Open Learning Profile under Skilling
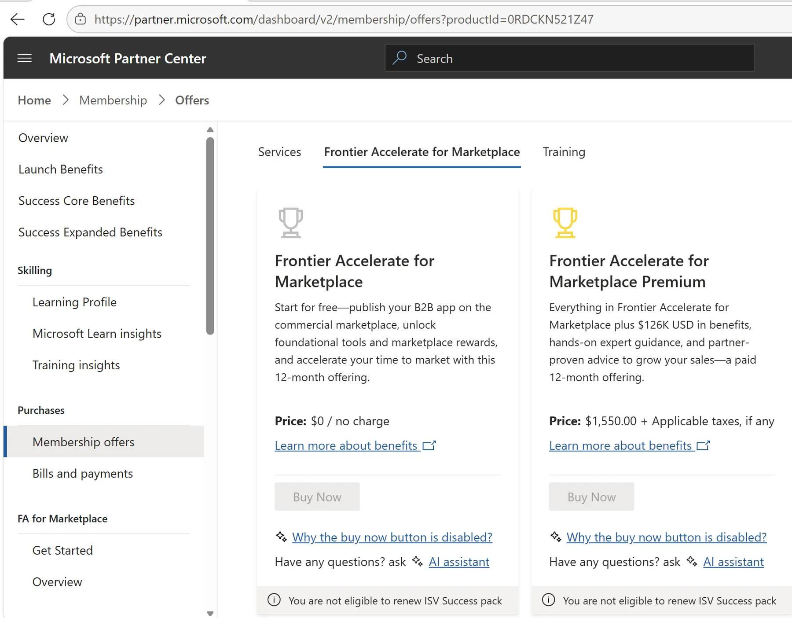792x618 pixels. point(74,302)
